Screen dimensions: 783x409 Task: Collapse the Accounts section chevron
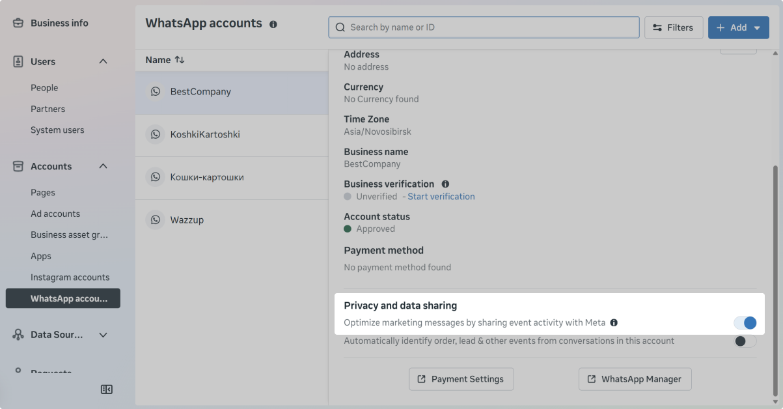pyautogui.click(x=103, y=166)
